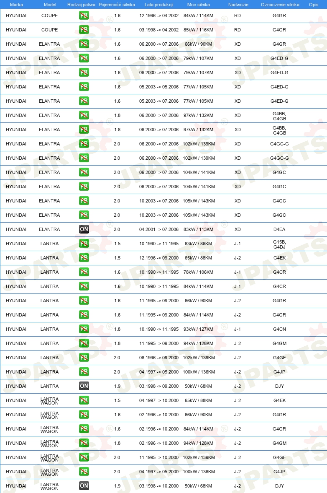Click petrol icon in LANTRA WAGON 84kW / 114KM row
Image resolution: width=327 pixels, height=493 pixels.
(84, 429)
